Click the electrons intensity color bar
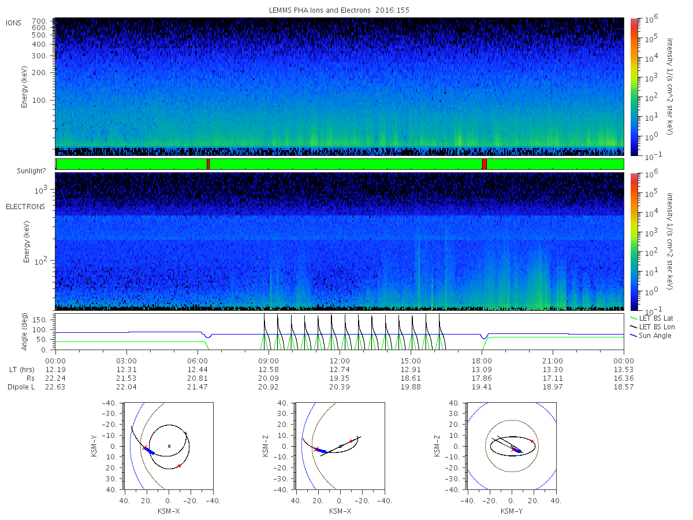This screenshot has height=520, width=693. [x=634, y=242]
